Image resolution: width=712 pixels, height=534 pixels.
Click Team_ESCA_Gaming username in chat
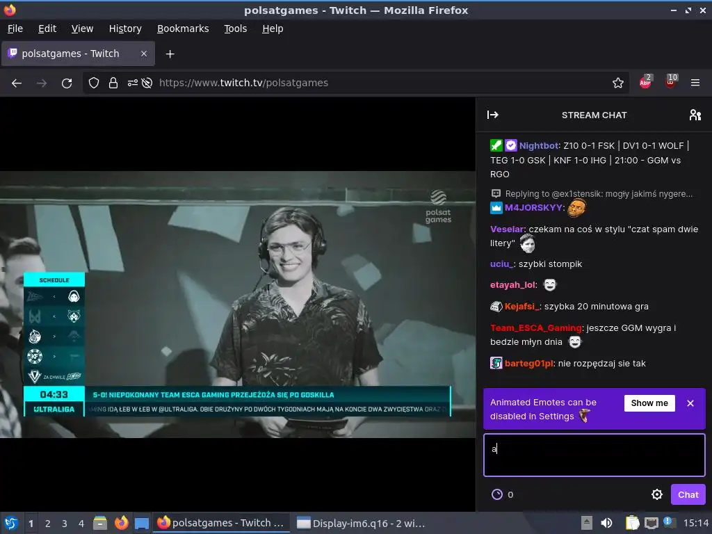pos(536,328)
